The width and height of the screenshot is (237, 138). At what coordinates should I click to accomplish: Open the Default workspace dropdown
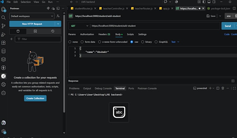pos(32,16)
